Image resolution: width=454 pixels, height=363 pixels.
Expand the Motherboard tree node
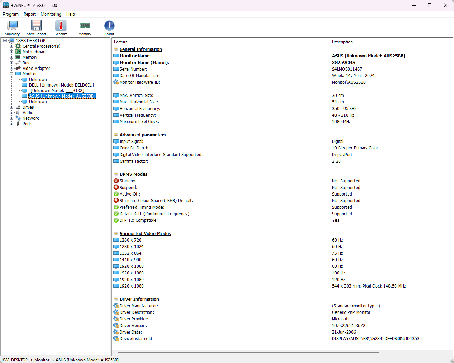tap(12, 52)
